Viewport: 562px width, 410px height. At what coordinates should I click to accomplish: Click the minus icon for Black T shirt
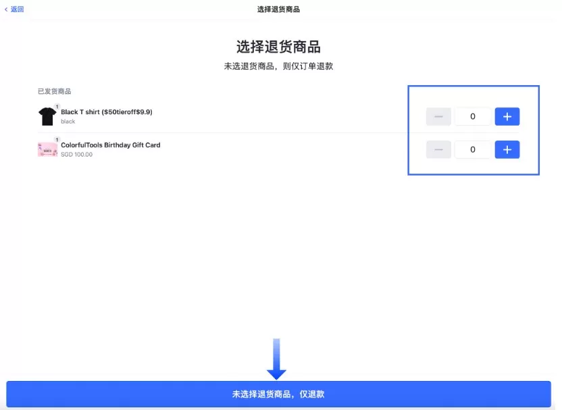pyautogui.click(x=438, y=116)
